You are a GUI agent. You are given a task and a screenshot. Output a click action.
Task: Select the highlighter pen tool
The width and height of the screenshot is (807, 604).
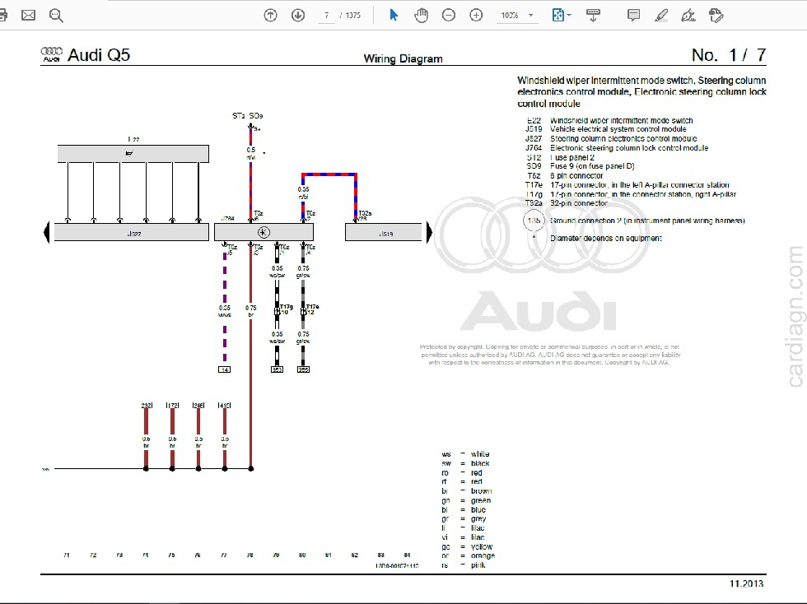click(661, 16)
